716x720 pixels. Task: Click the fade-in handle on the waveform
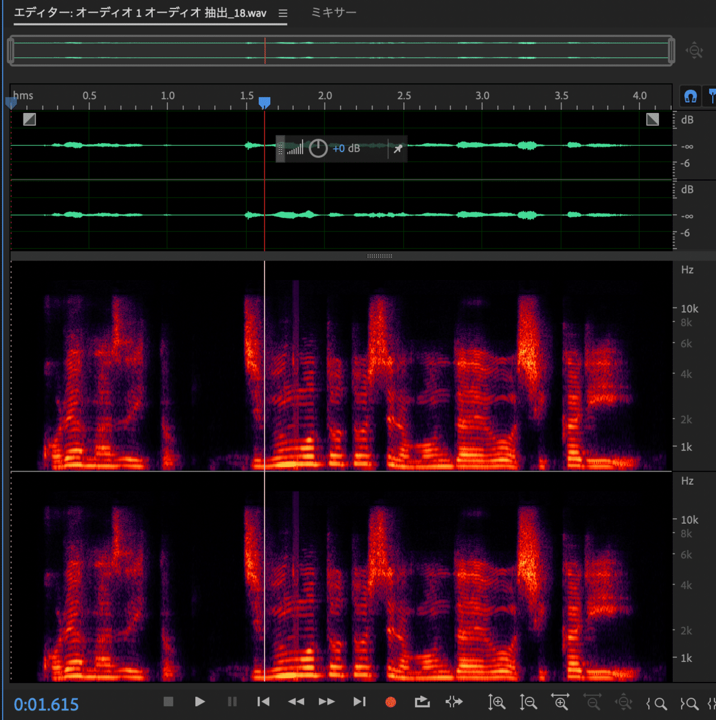coord(30,119)
